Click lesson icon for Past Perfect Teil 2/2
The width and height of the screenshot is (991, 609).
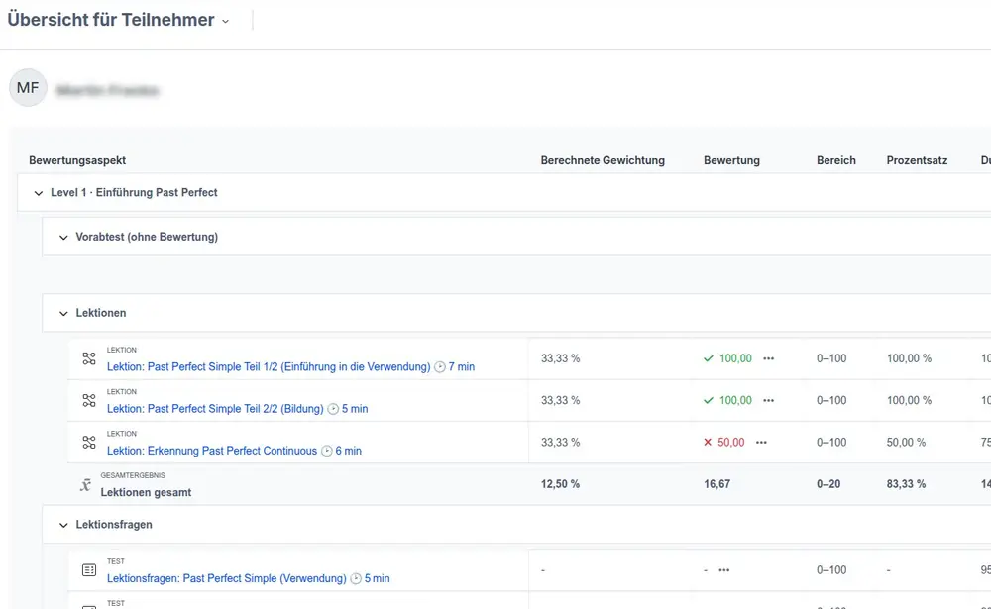(89, 401)
